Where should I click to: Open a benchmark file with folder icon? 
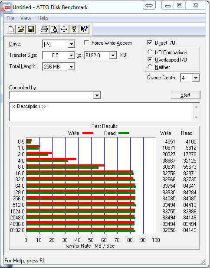[x=21, y=29]
